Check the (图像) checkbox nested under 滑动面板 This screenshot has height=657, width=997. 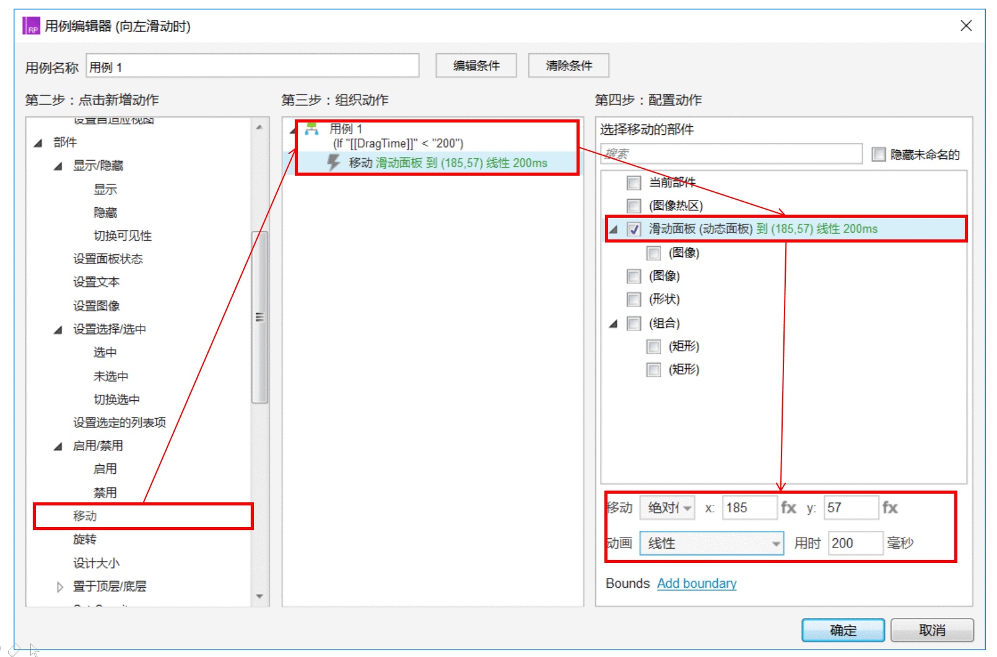pos(653,253)
